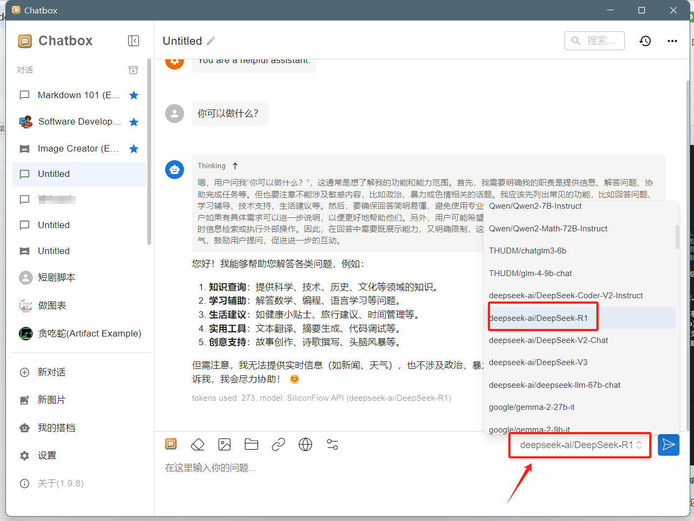694x521 pixels.
Task: Open Markdown 101 conversation
Action: pyautogui.click(x=79, y=95)
